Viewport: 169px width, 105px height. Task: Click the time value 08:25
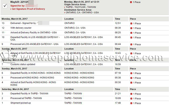coord(118,33)
